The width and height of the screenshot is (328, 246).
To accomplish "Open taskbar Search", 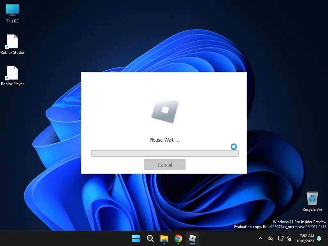I will coord(150,238).
